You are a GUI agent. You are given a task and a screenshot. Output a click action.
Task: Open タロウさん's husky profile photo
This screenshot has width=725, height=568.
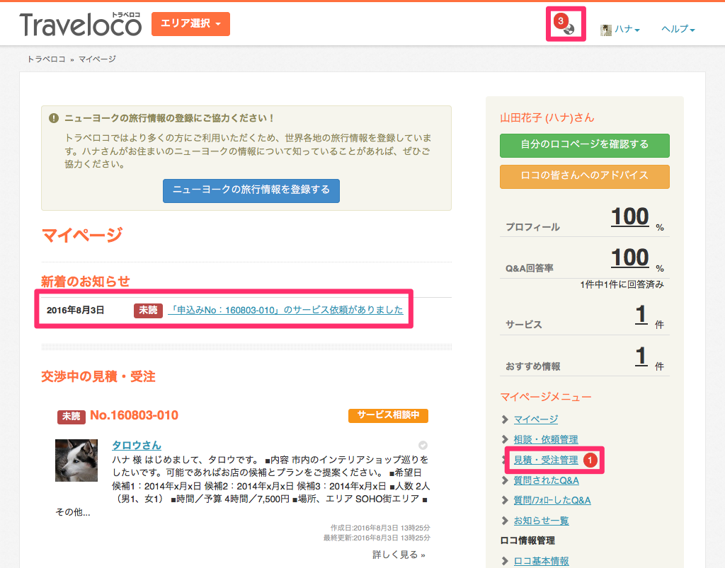click(x=76, y=460)
